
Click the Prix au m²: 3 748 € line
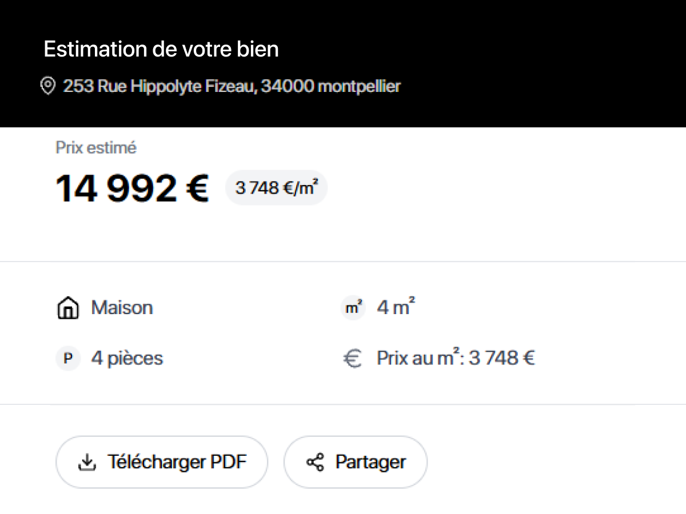[x=455, y=358]
